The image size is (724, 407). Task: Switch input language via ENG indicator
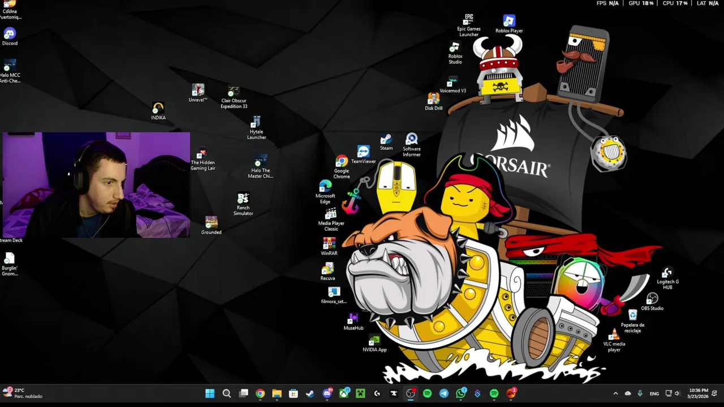pyautogui.click(x=654, y=393)
